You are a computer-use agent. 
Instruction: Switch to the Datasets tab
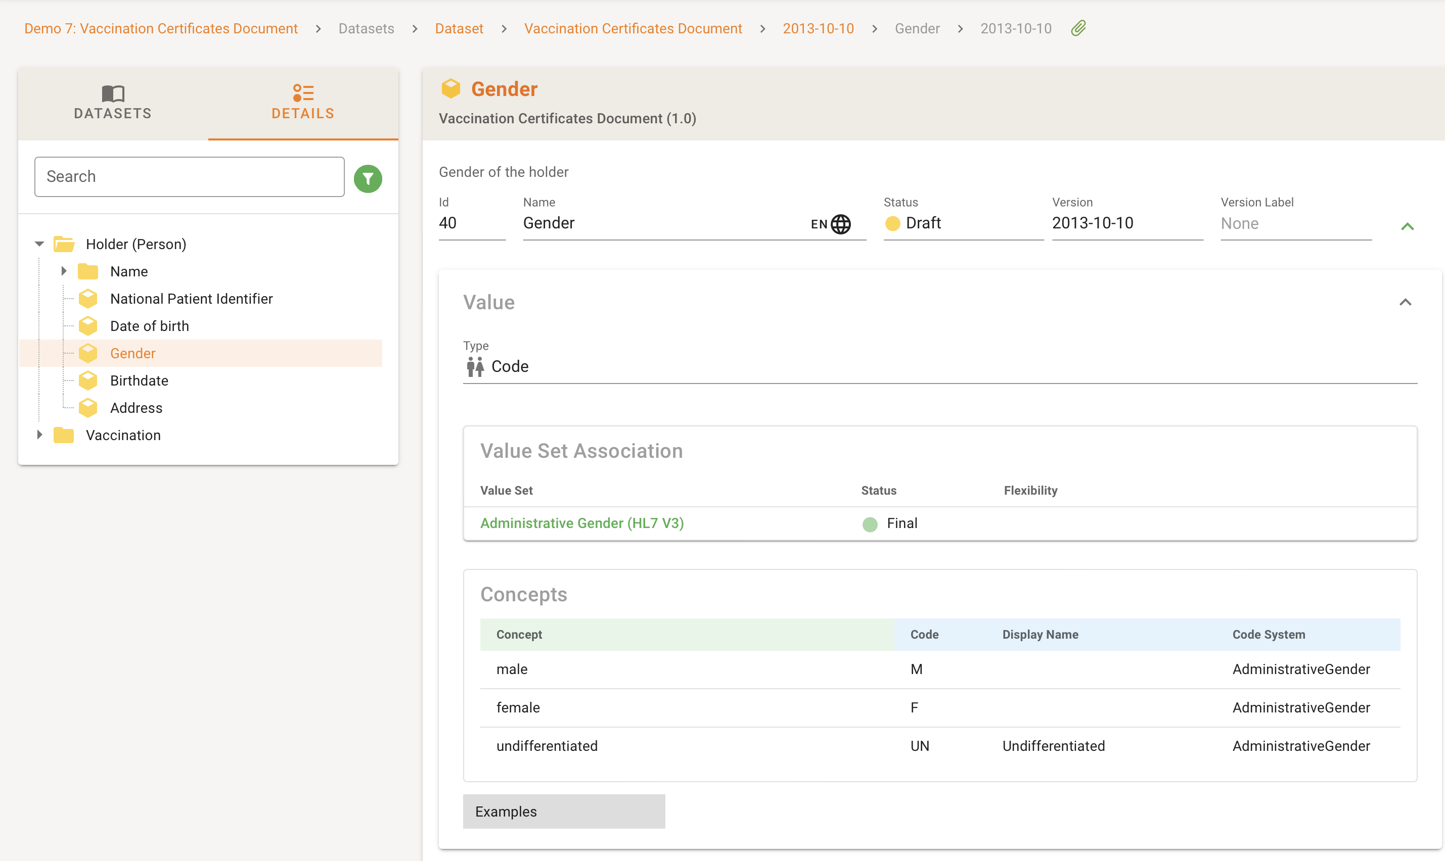coord(113,103)
